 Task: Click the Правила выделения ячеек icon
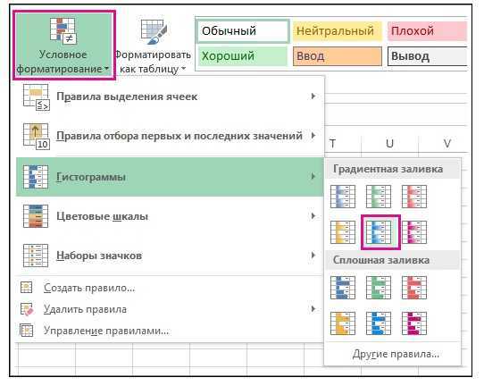click(x=36, y=97)
